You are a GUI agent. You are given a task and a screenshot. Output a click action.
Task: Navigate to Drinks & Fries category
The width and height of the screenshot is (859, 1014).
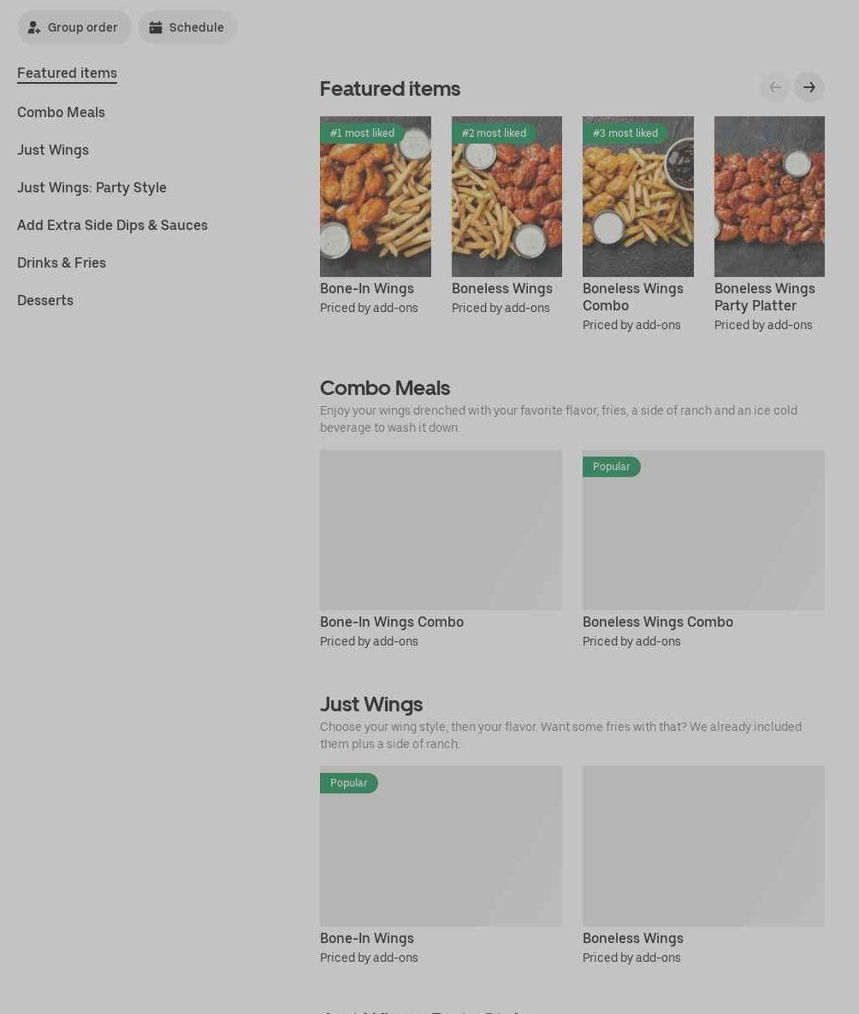pyautogui.click(x=62, y=262)
